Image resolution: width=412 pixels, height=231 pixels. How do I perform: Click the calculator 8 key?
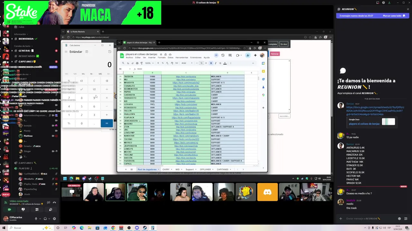point(82,98)
